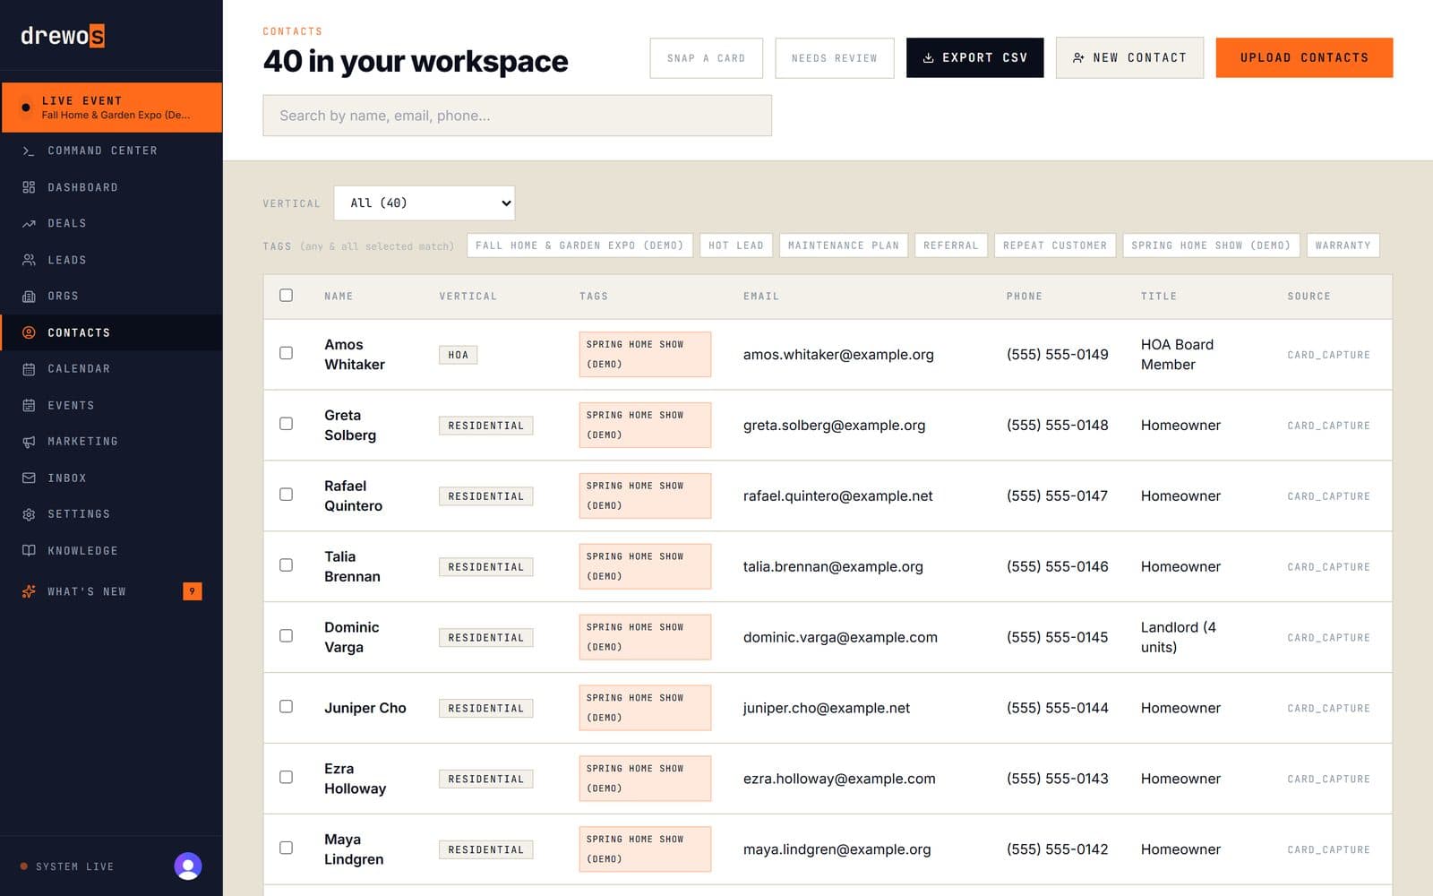Viewport: 1433px width, 896px height.
Task: Click amos.whitaker@example.org email
Action: pyautogui.click(x=838, y=355)
